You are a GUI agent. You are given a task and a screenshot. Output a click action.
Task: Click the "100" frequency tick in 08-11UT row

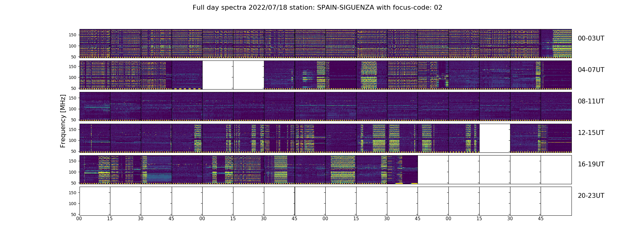coord(72,109)
